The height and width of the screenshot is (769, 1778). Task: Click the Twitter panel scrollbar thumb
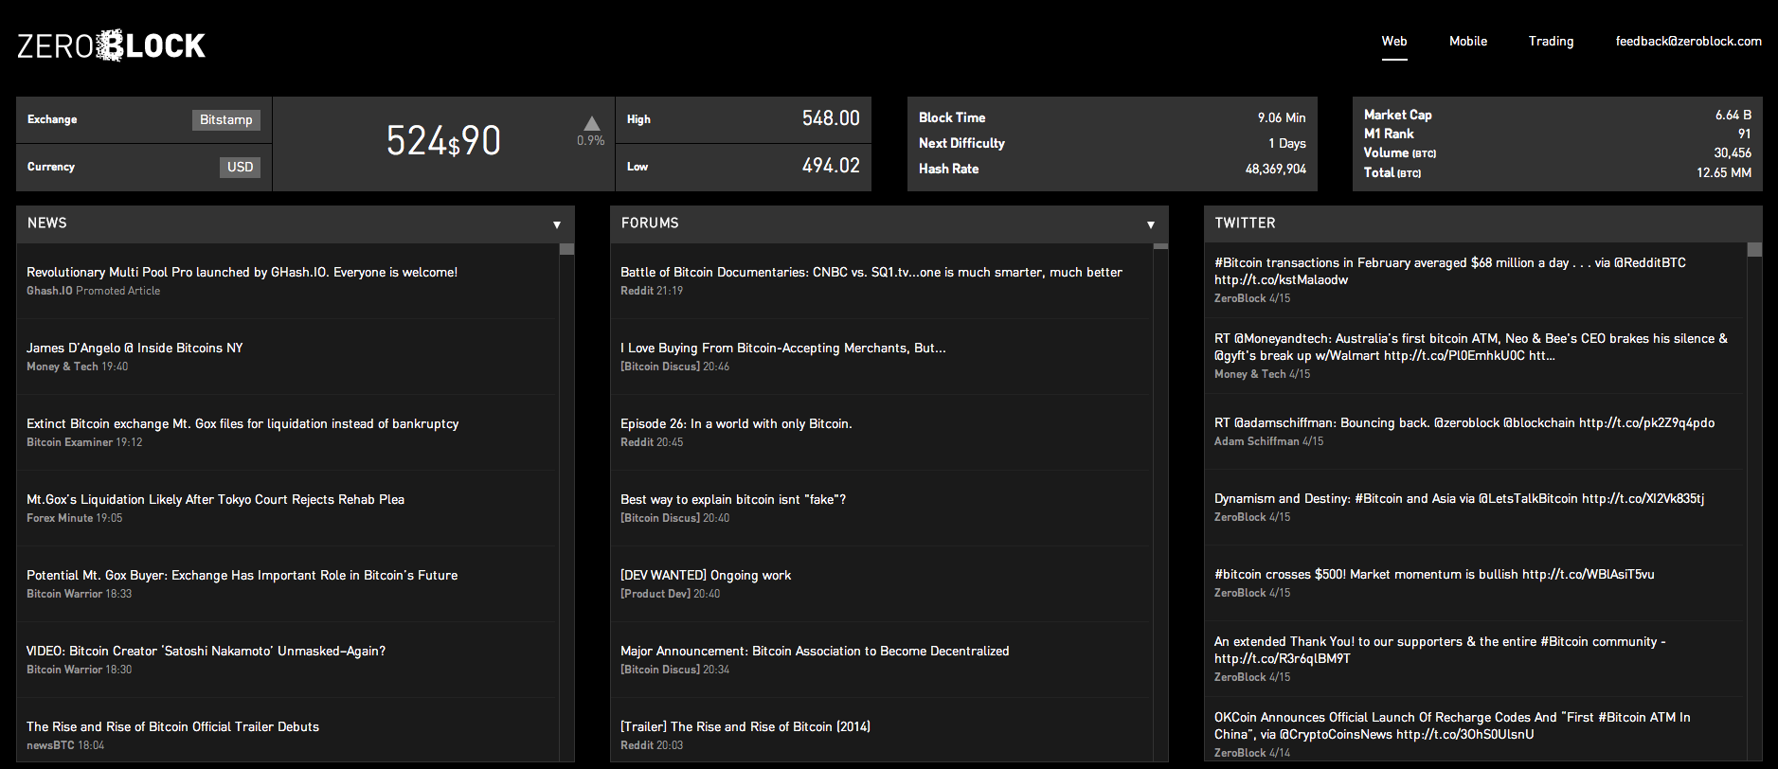coord(1754,249)
